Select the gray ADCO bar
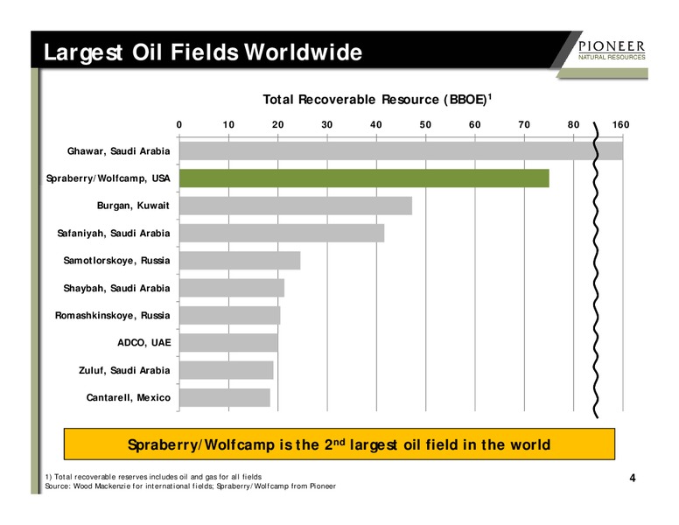Viewport: 679px width, 525px height. [x=228, y=343]
